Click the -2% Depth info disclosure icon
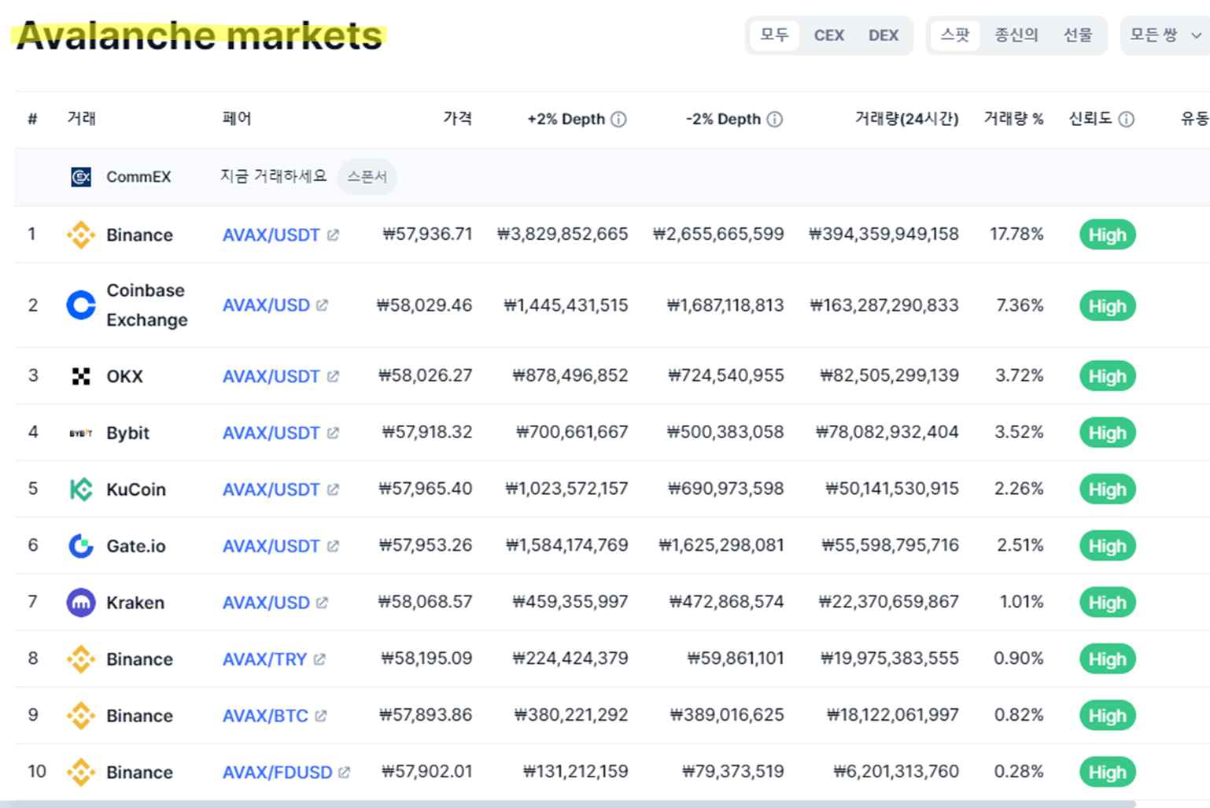Viewport: 1210px width, 808px height. [x=775, y=119]
